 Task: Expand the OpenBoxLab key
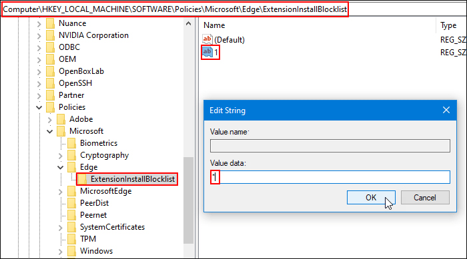click(39, 72)
